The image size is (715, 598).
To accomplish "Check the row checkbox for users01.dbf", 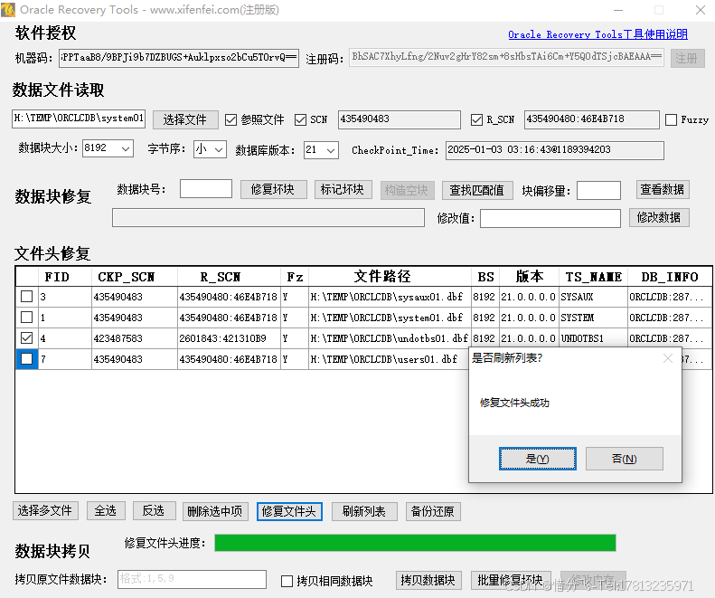I will pos(27,359).
